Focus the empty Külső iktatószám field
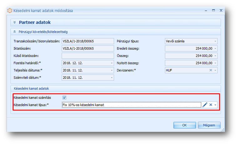238x145 pixels. [88, 56]
